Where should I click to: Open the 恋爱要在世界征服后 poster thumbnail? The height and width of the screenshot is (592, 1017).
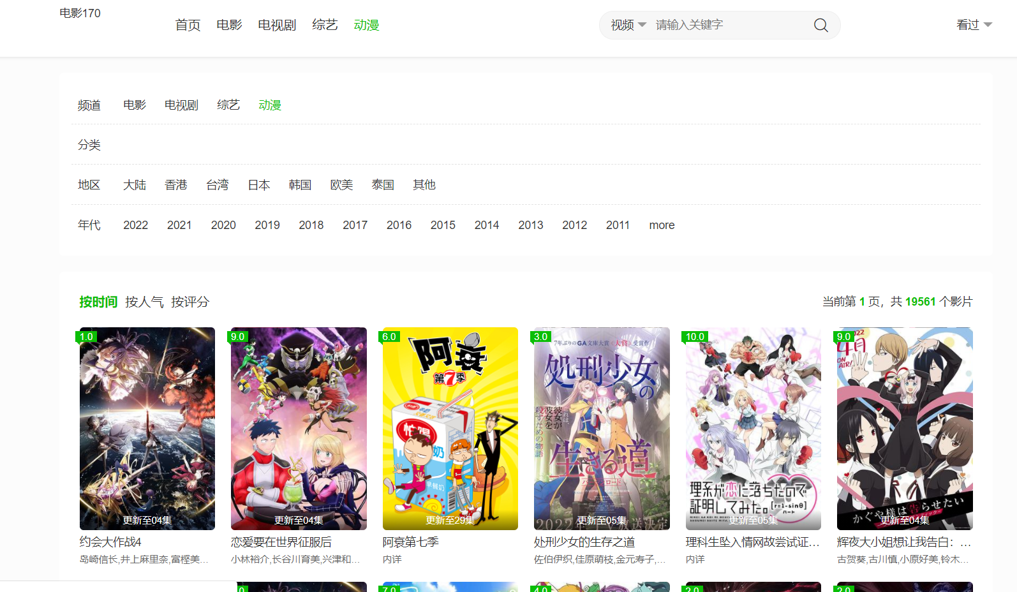(x=299, y=429)
